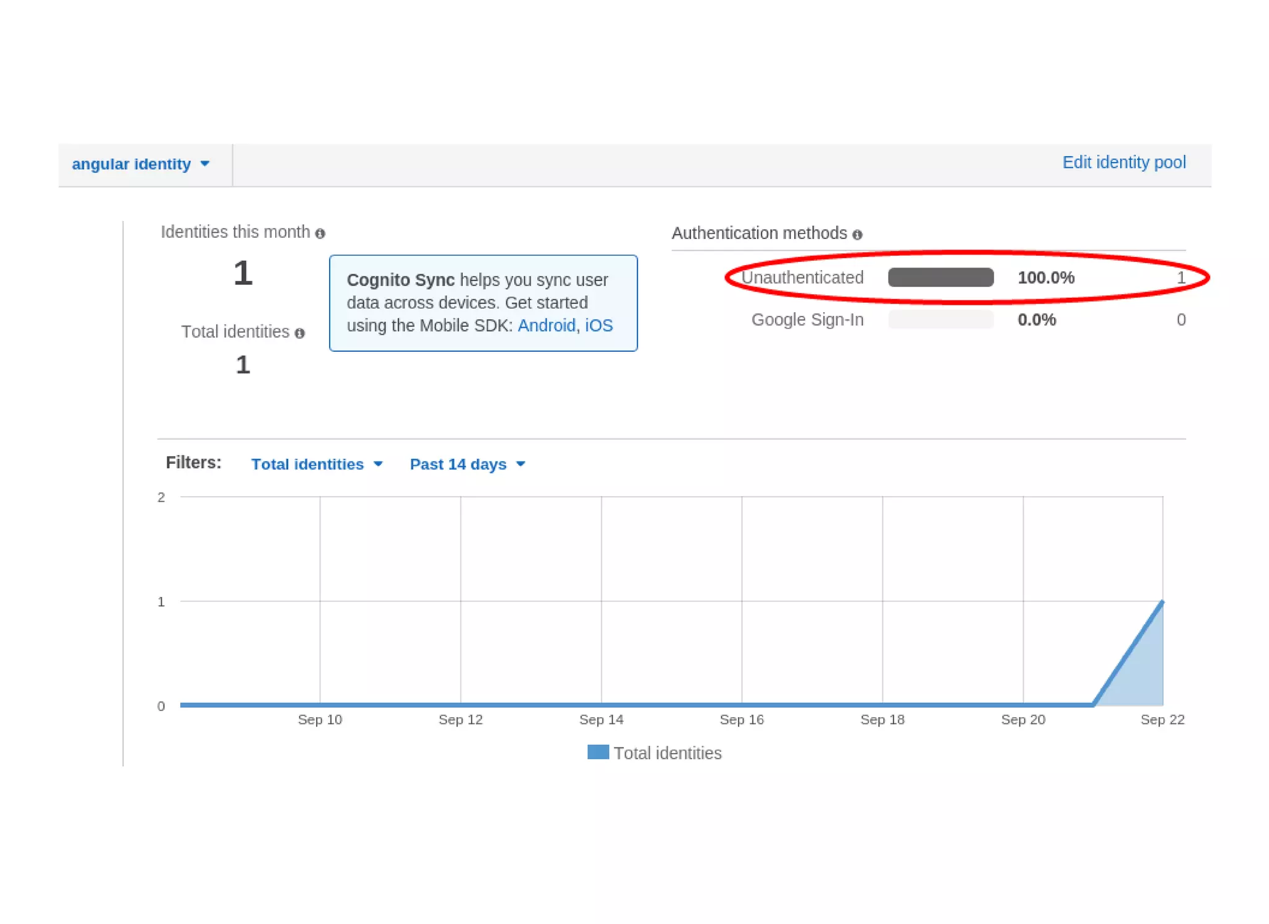Click the Google Sign-In progress bar
This screenshot has width=1269, height=924.
tap(940, 320)
